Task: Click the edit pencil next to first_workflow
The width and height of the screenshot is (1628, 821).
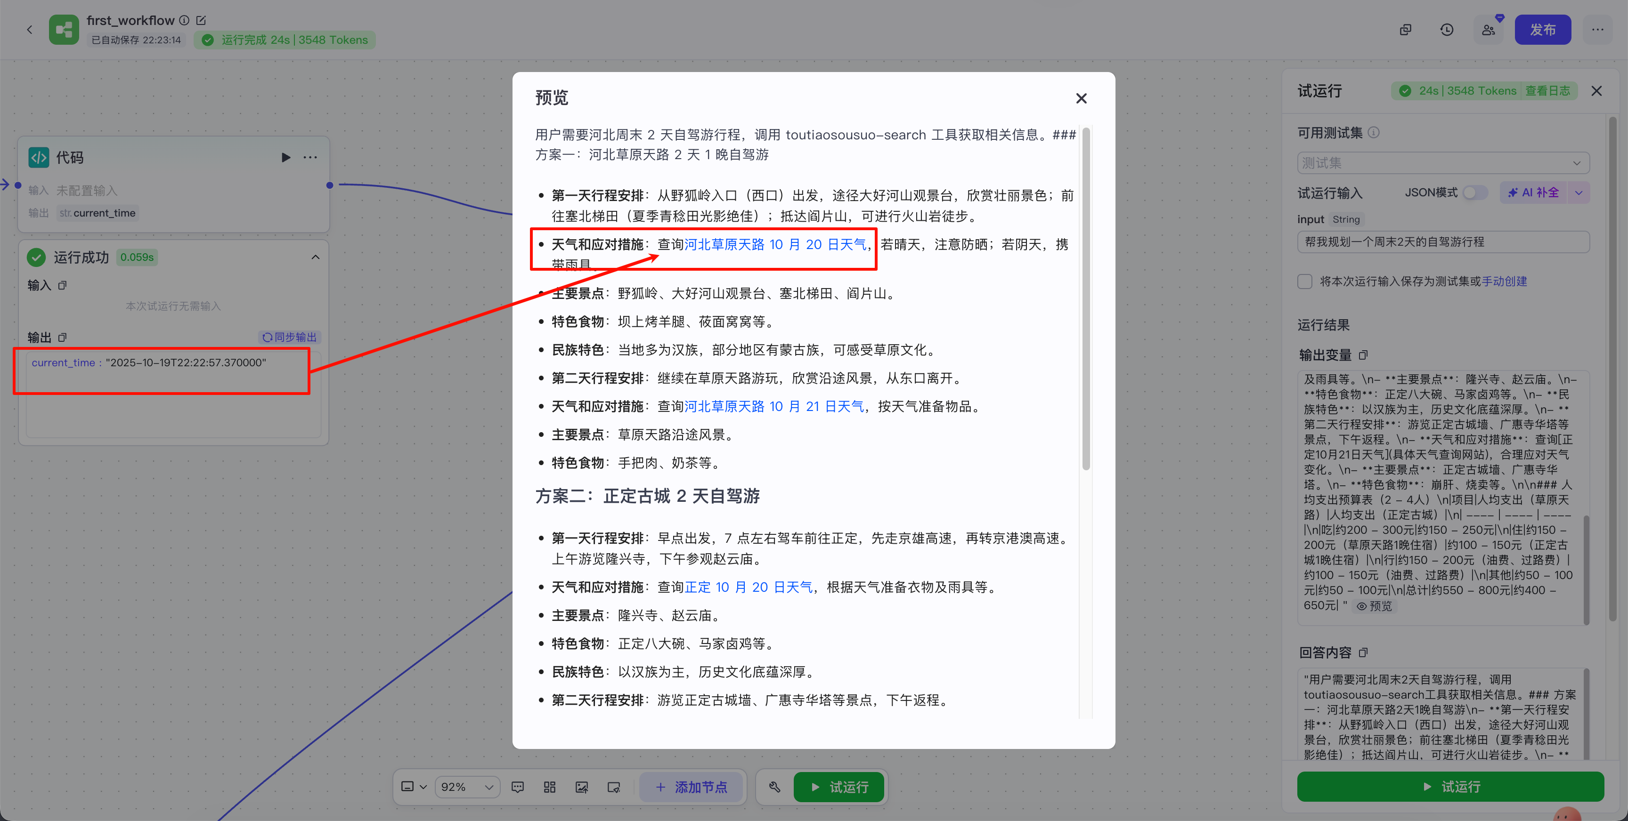Action: pos(201,20)
